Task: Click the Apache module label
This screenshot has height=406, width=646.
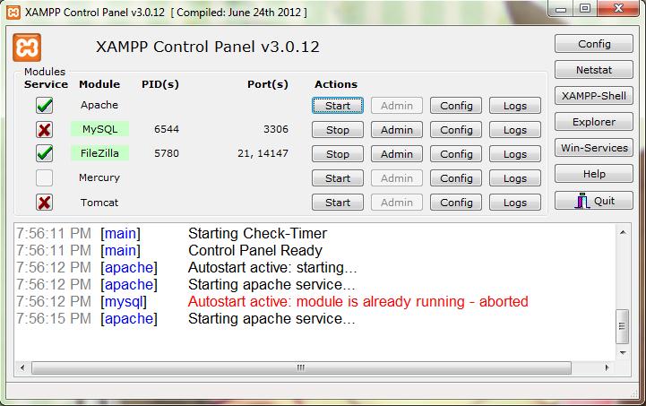Action: 99,105
